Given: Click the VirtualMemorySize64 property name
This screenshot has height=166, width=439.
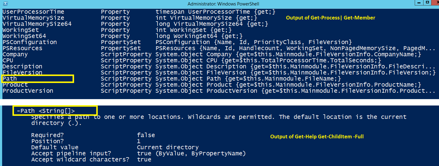Looking at the screenshot, I should point(37,24).
